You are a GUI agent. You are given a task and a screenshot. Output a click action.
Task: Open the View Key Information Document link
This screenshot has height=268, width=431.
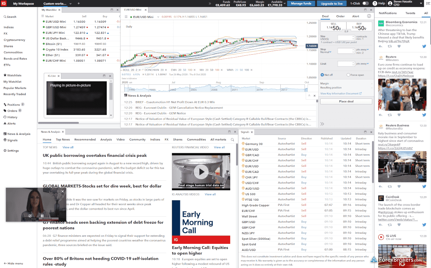click(x=341, y=93)
